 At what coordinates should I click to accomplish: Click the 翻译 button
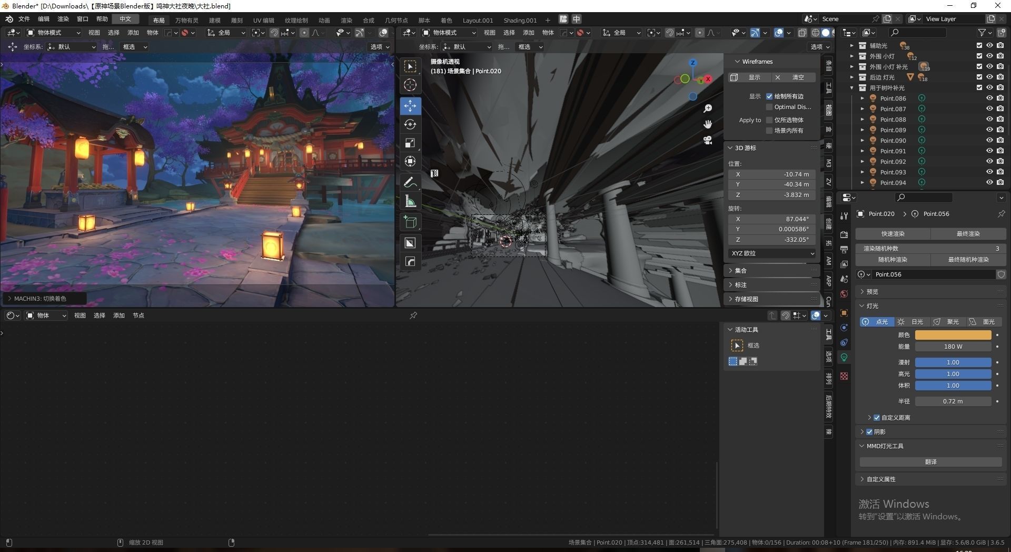pos(931,462)
